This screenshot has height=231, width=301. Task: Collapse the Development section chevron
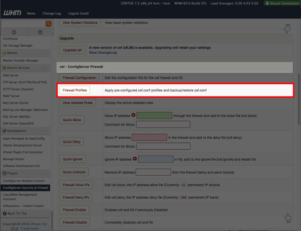pos(46,131)
